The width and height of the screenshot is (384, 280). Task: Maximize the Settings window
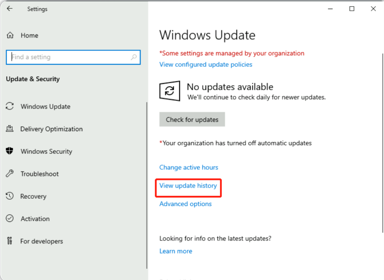click(352, 9)
